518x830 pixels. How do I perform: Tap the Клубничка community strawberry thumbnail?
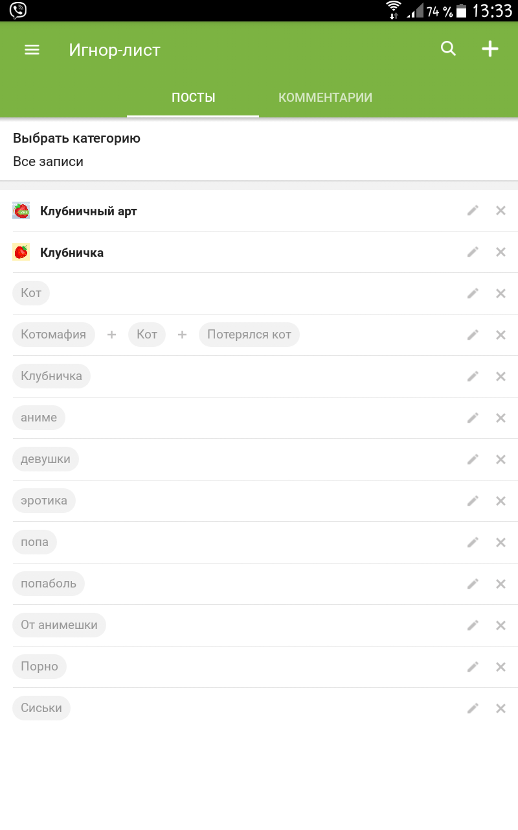point(21,252)
